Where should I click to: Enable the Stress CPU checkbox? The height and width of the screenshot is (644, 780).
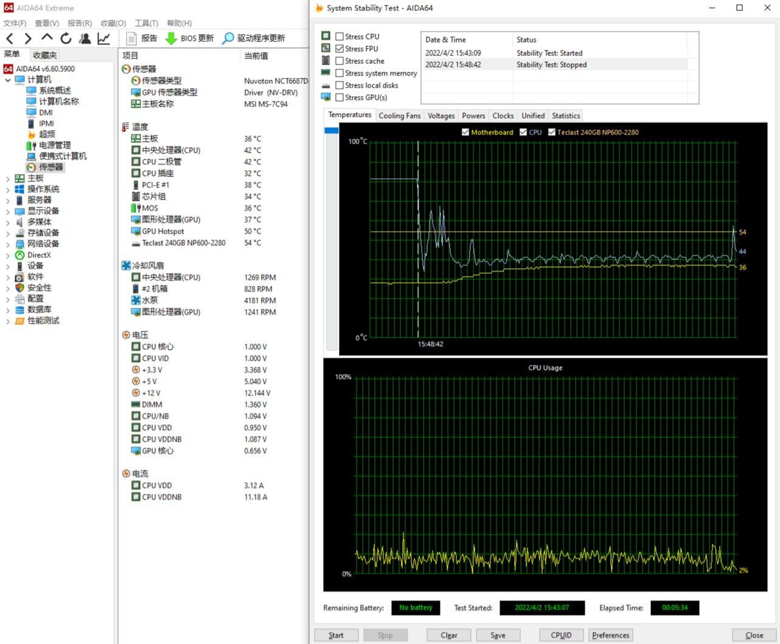click(340, 36)
